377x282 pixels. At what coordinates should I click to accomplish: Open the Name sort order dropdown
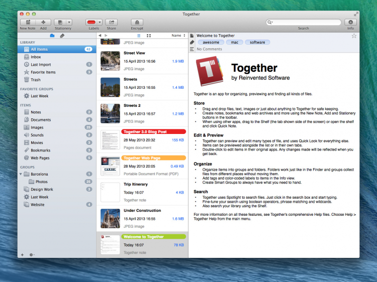tap(178, 36)
